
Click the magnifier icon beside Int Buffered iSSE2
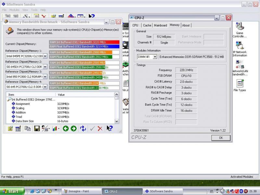click(9, 99)
